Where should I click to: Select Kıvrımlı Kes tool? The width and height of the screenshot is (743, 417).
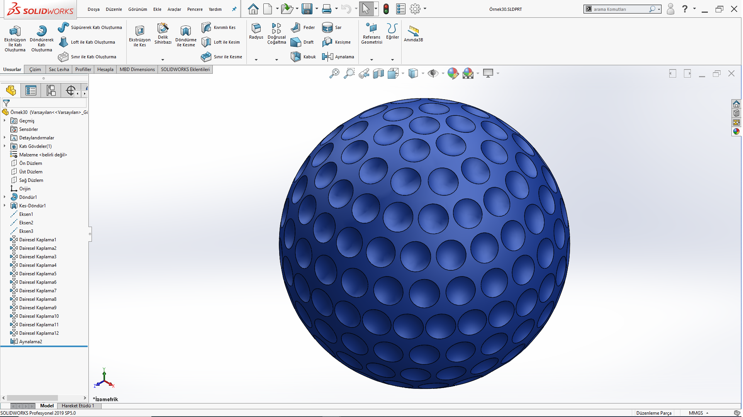219,27
